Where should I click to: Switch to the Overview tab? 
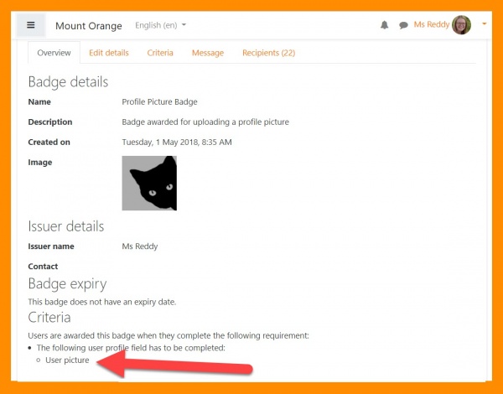54,53
